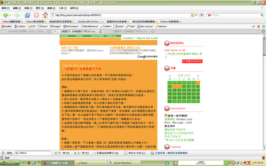Close the candicefish Design tab
266x166 pixels.
pyautogui.click(x=49, y=31)
